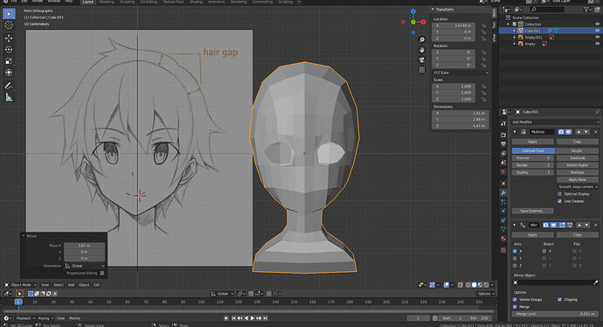Open the Playback dropdown in timeline
Viewport: 603px width, 327px height.
[25, 318]
